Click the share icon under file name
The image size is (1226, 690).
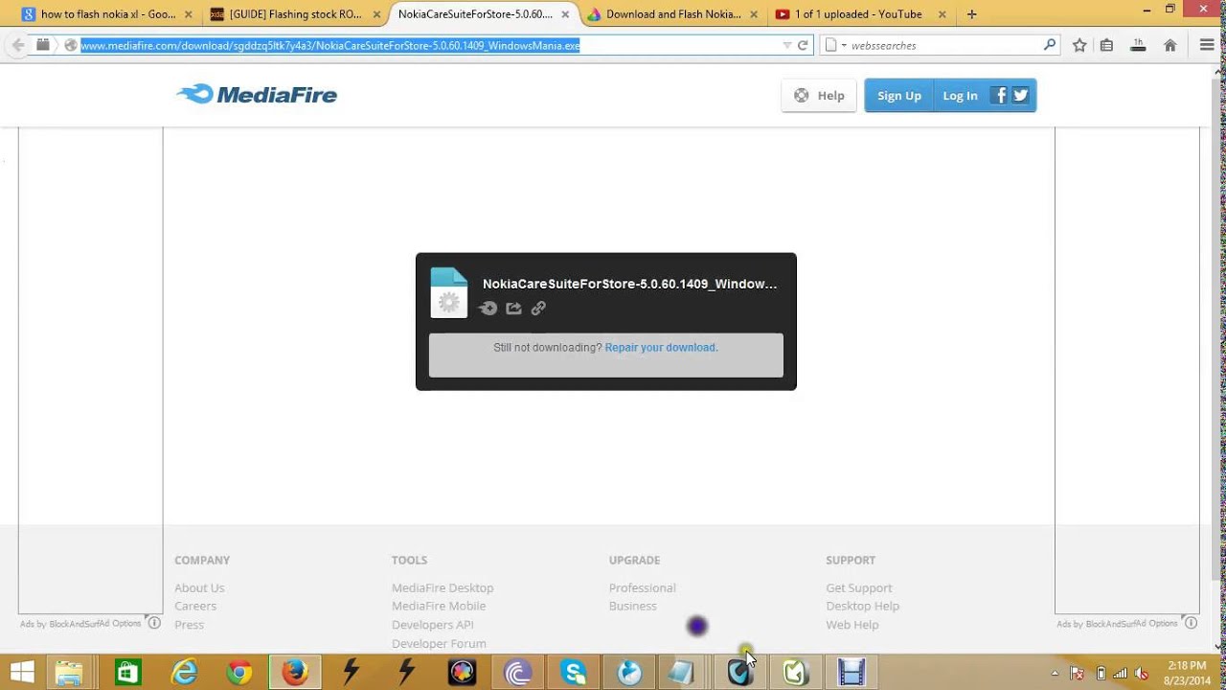[x=513, y=308]
